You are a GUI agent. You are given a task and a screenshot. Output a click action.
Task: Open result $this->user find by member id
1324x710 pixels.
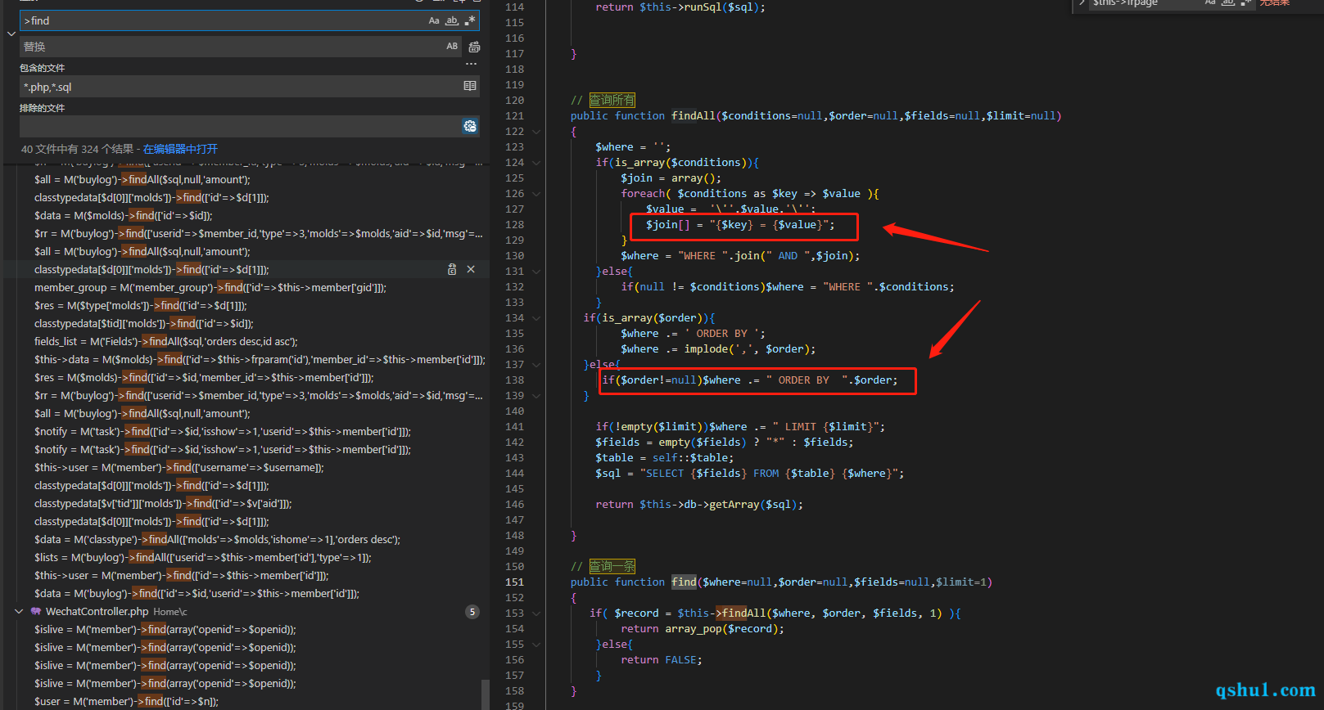coord(182,575)
